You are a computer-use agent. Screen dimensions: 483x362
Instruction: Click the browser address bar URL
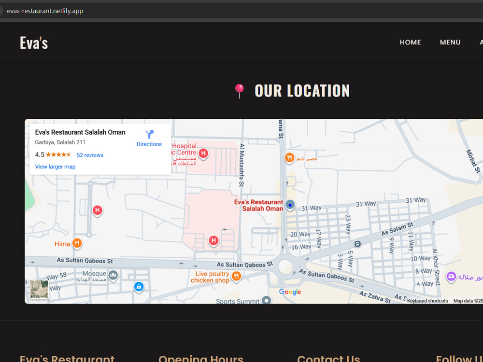45,11
